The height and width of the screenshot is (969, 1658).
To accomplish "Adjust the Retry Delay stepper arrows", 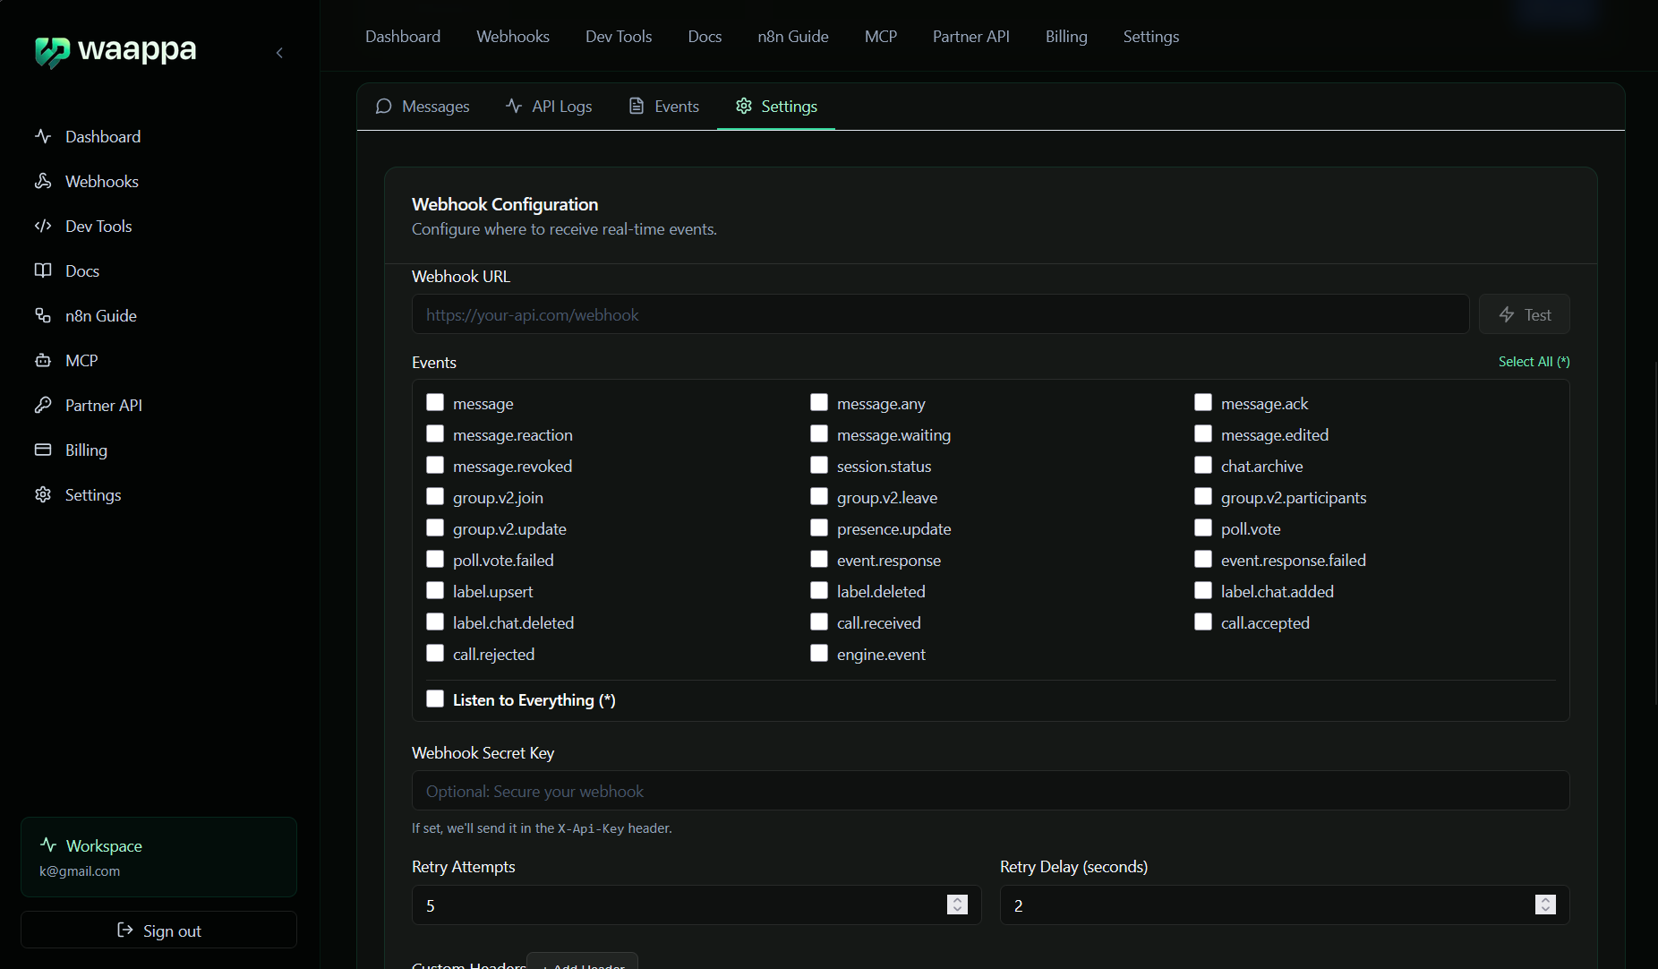I will pyautogui.click(x=1545, y=905).
